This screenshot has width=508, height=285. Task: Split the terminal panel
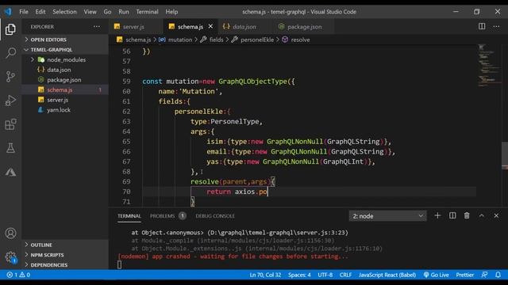(x=452, y=215)
